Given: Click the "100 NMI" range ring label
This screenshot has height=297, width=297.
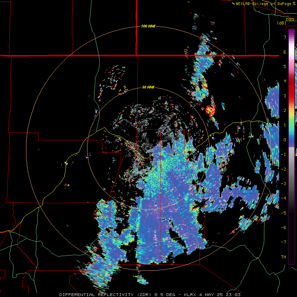Looking at the screenshot, I should coord(148,26).
